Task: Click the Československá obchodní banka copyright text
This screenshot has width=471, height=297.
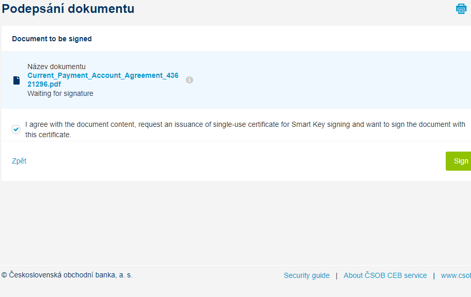Action: coord(67,275)
